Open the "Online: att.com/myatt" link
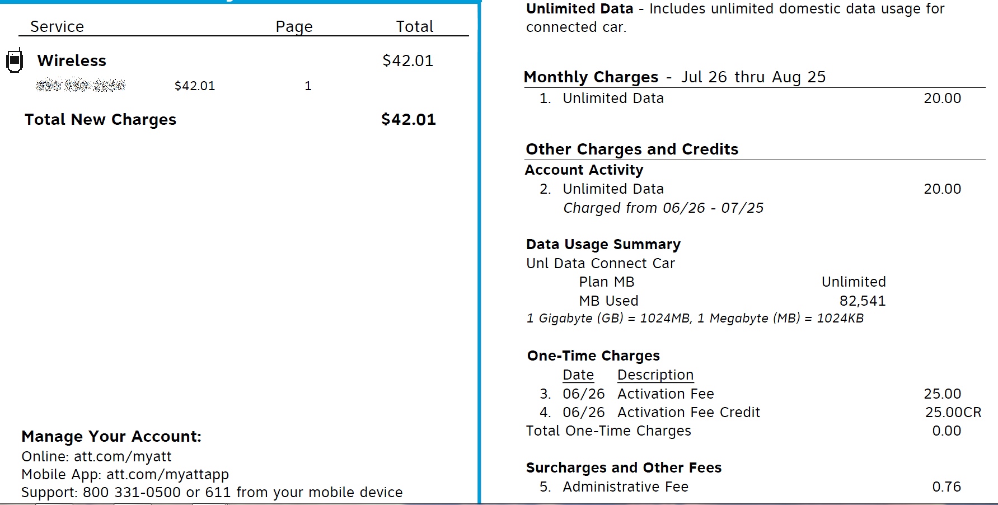Viewport: 998px width, 505px height. (x=96, y=457)
